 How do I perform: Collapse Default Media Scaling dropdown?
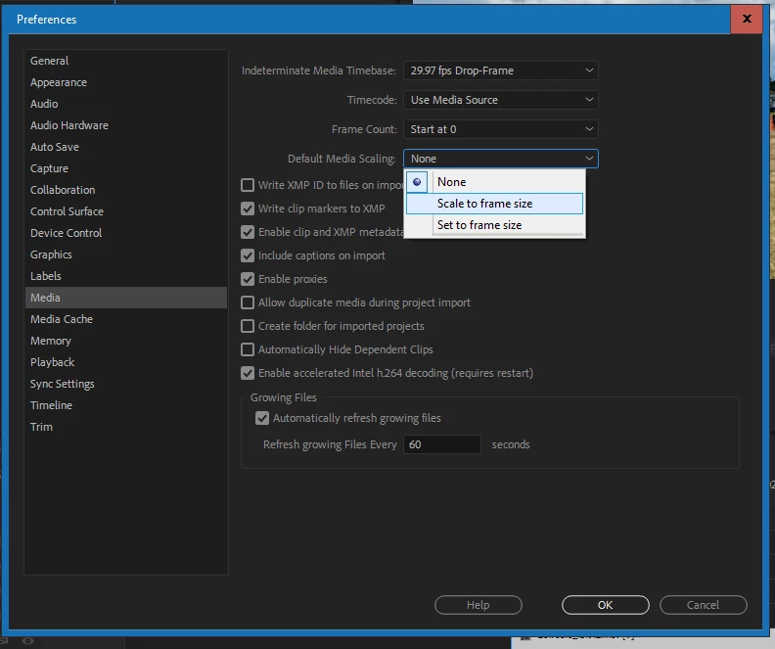501,159
